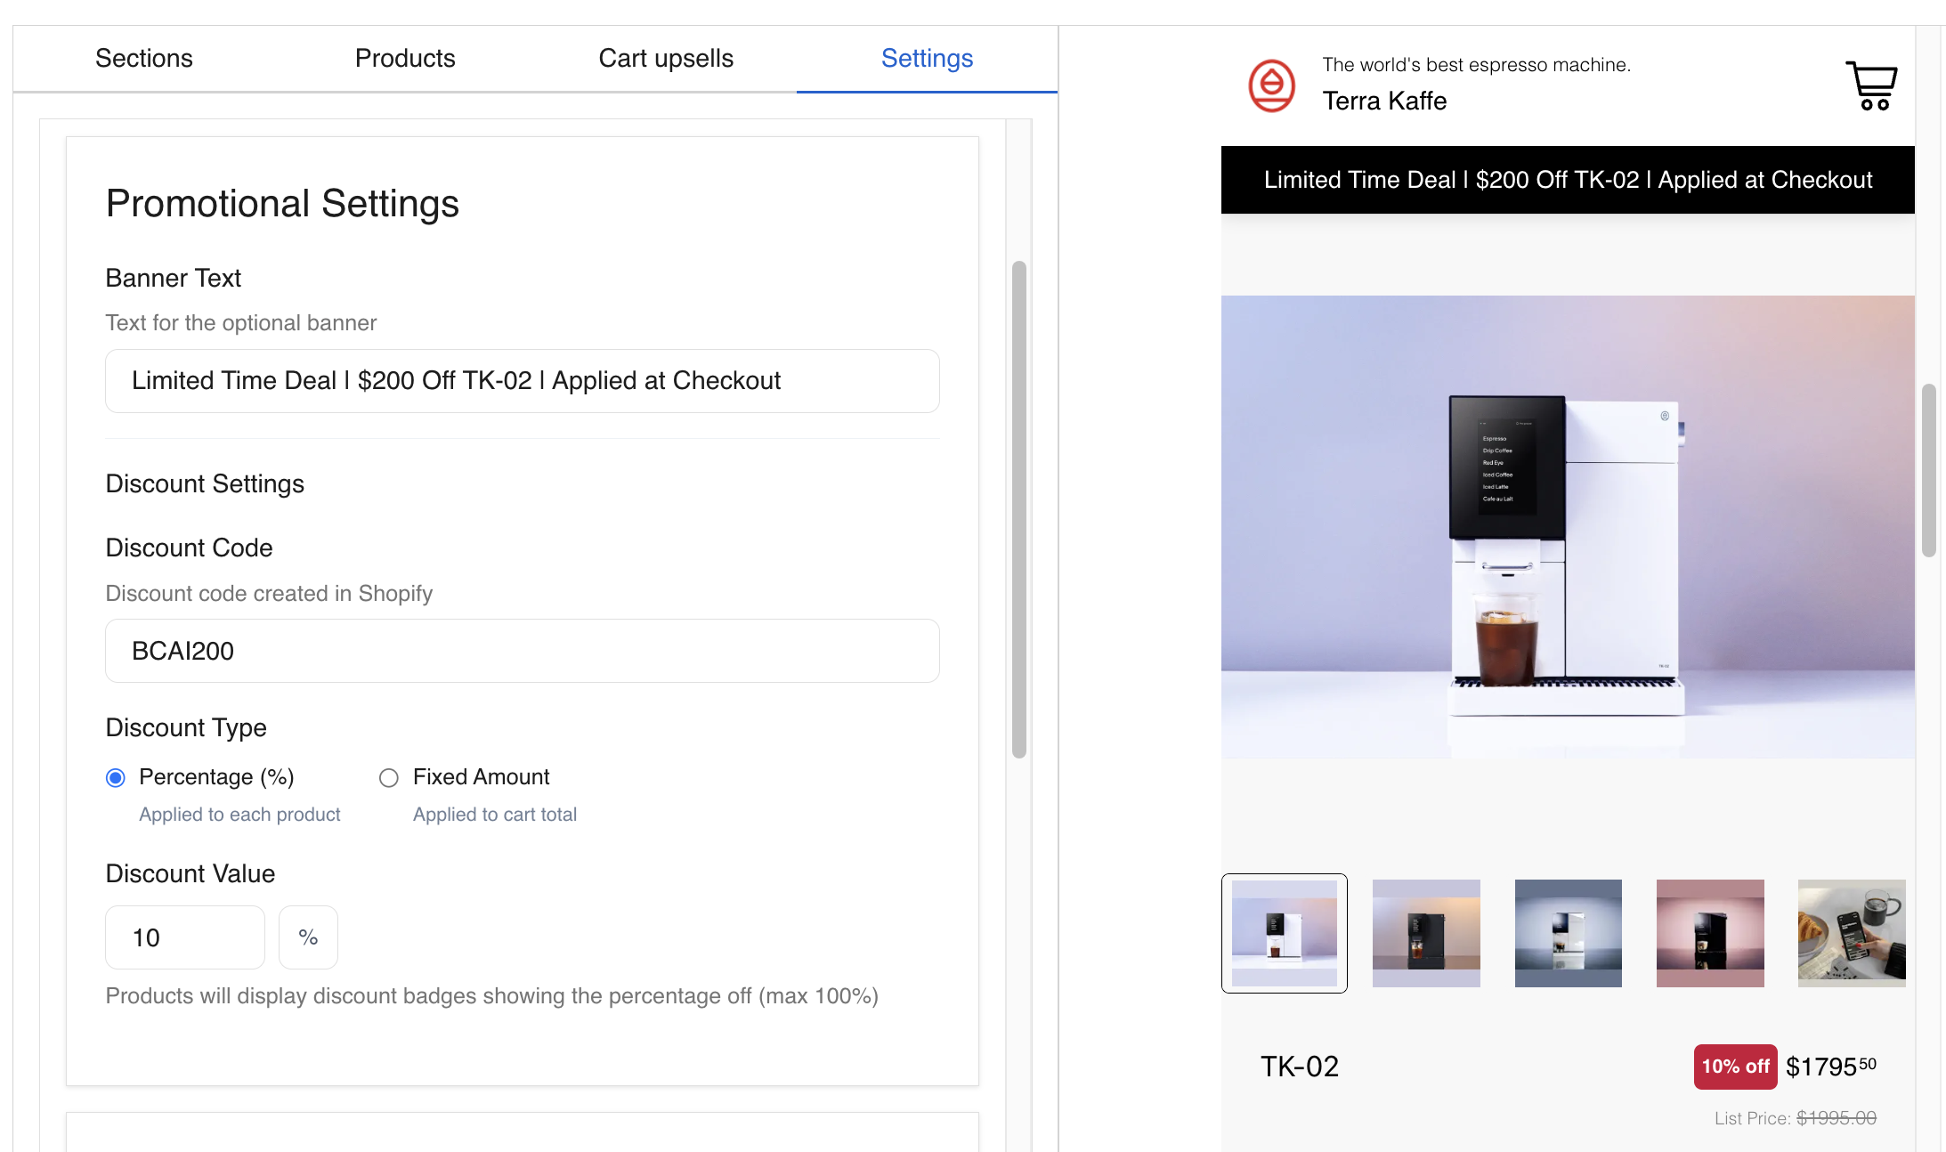The image size is (1946, 1152).
Task: Click the Discount Settings heading
Action: (x=205, y=483)
